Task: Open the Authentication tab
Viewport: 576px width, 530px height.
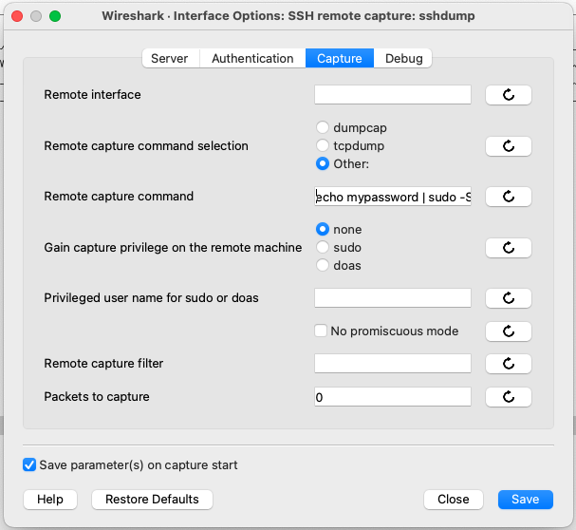Action: pyautogui.click(x=252, y=58)
